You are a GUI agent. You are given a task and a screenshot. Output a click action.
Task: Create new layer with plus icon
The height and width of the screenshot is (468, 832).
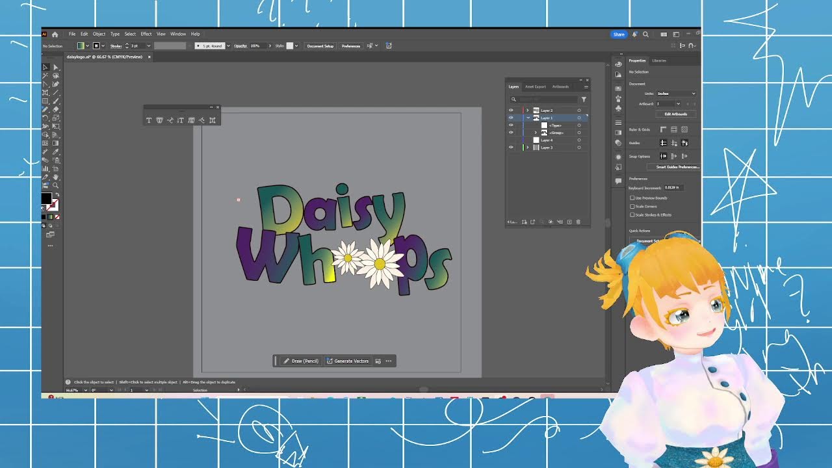pyautogui.click(x=569, y=222)
